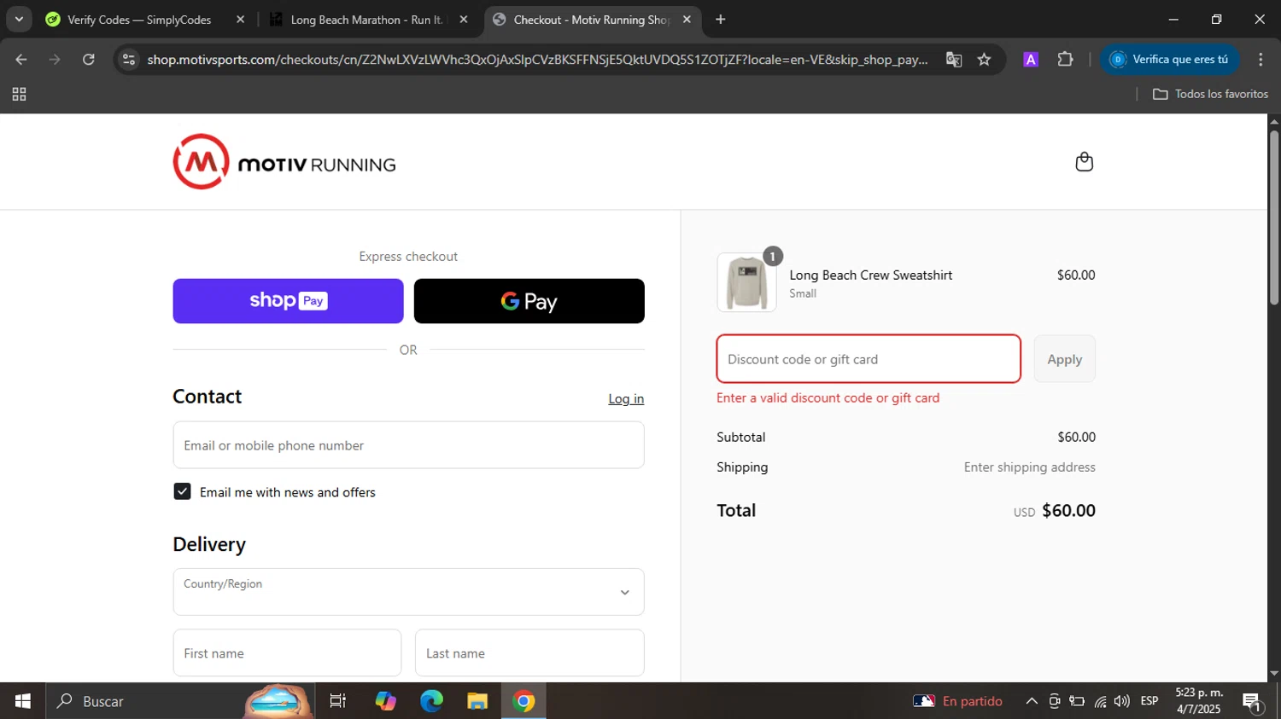Open network Wi-Fi settings icon

pos(1100,701)
